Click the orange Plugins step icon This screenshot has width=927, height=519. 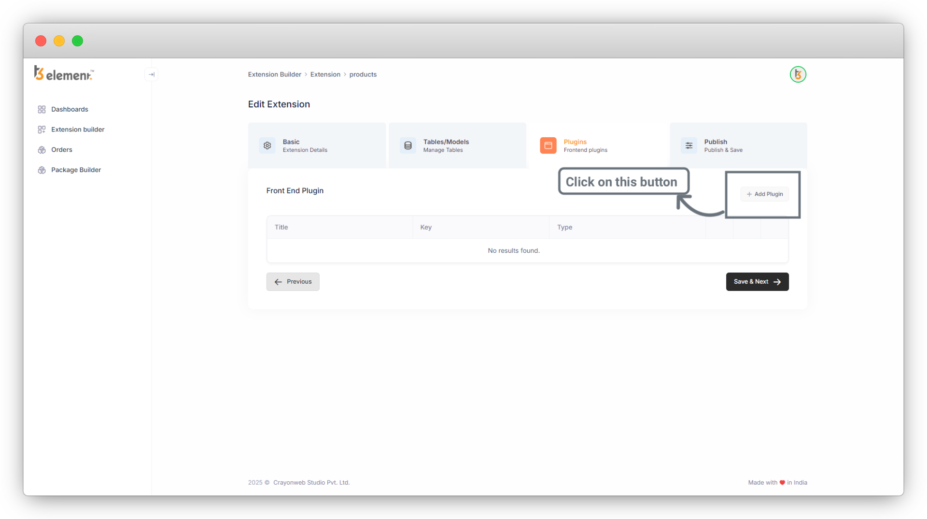(x=548, y=145)
